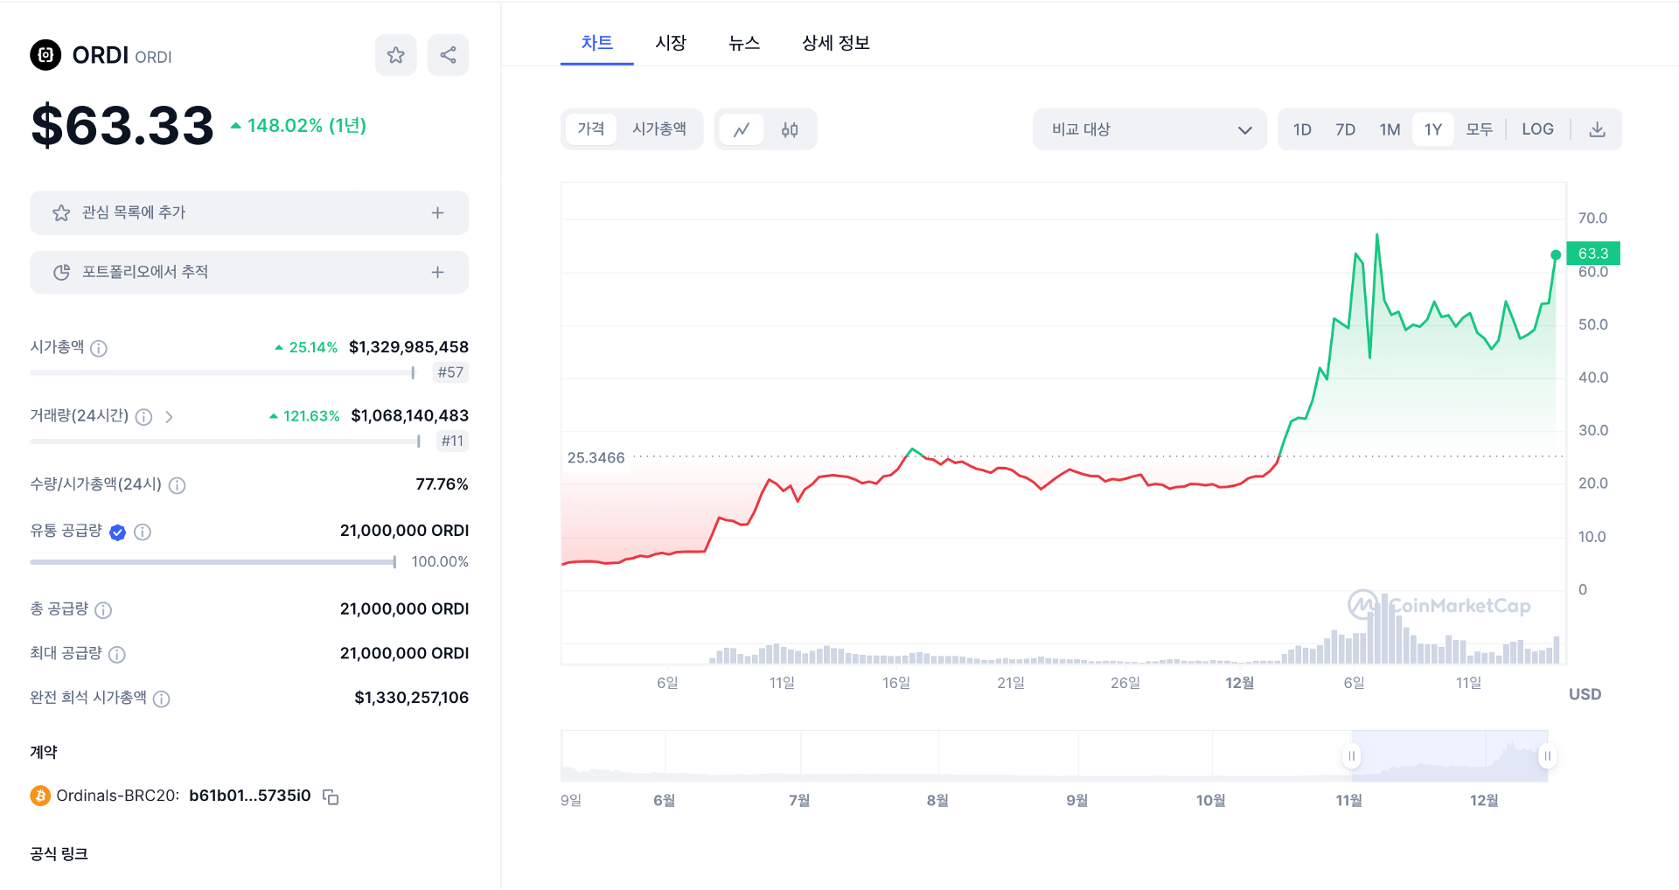Image resolution: width=1679 pixels, height=890 pixels.
Task: Click 관심 목록에 추가 button
Action: [x=249, y=212]
